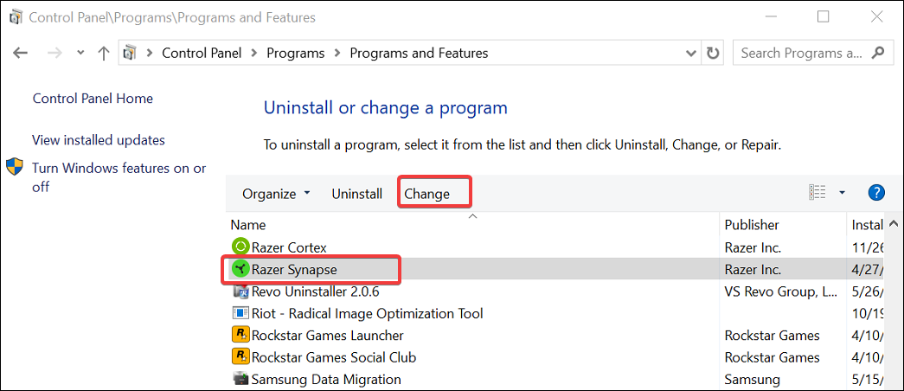
Task: Click the search magnifier icon
Action: pyautogui.click(x=878, y=53)
